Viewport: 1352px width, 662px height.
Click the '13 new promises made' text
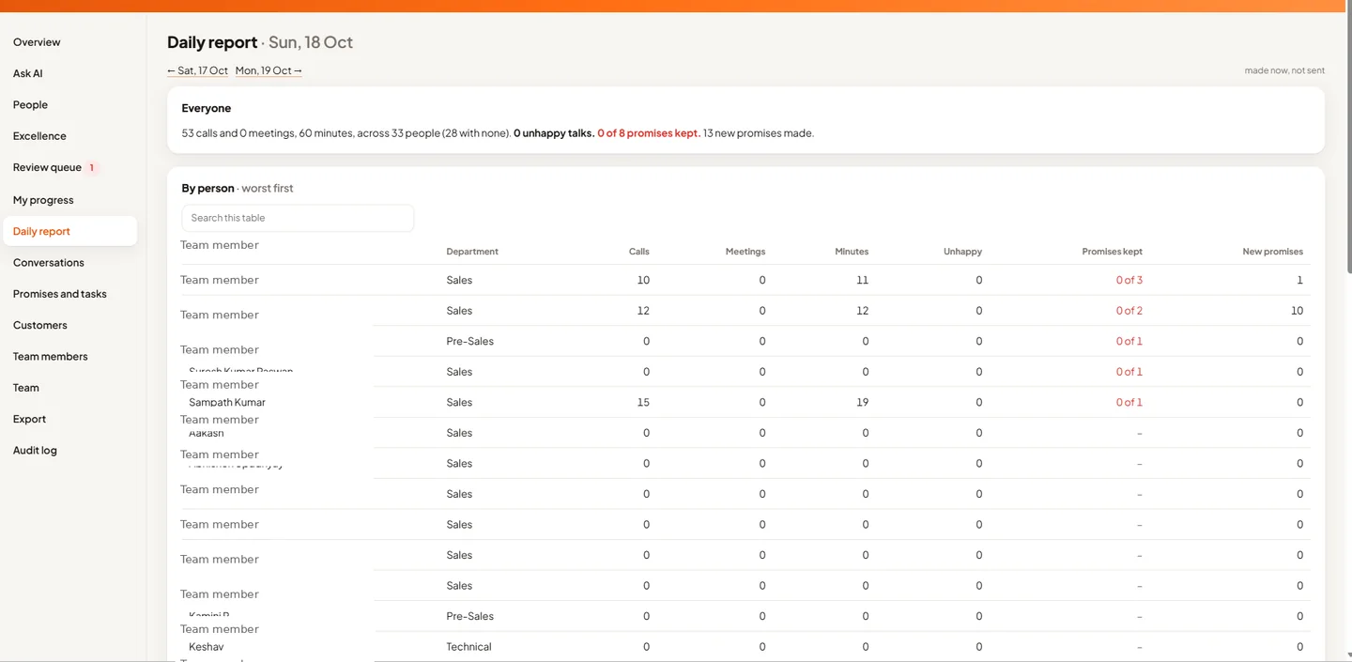(759, 133)
